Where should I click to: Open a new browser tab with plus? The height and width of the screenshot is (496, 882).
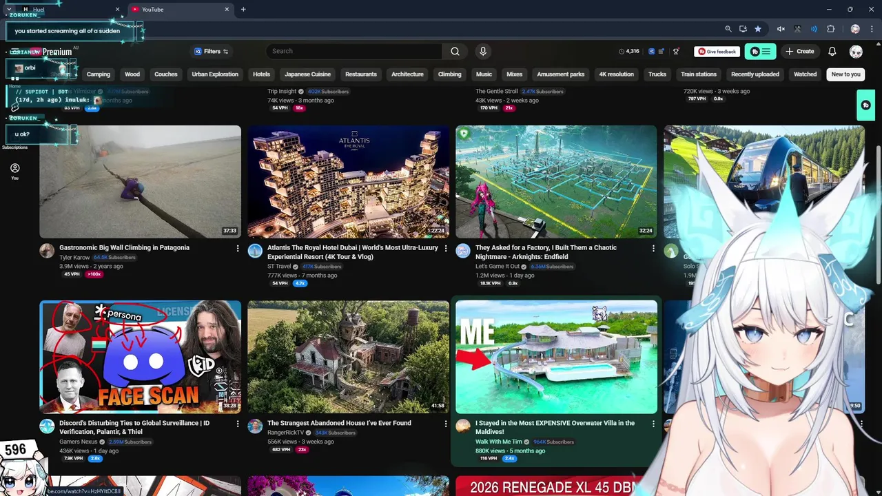(x=243, y=9)
